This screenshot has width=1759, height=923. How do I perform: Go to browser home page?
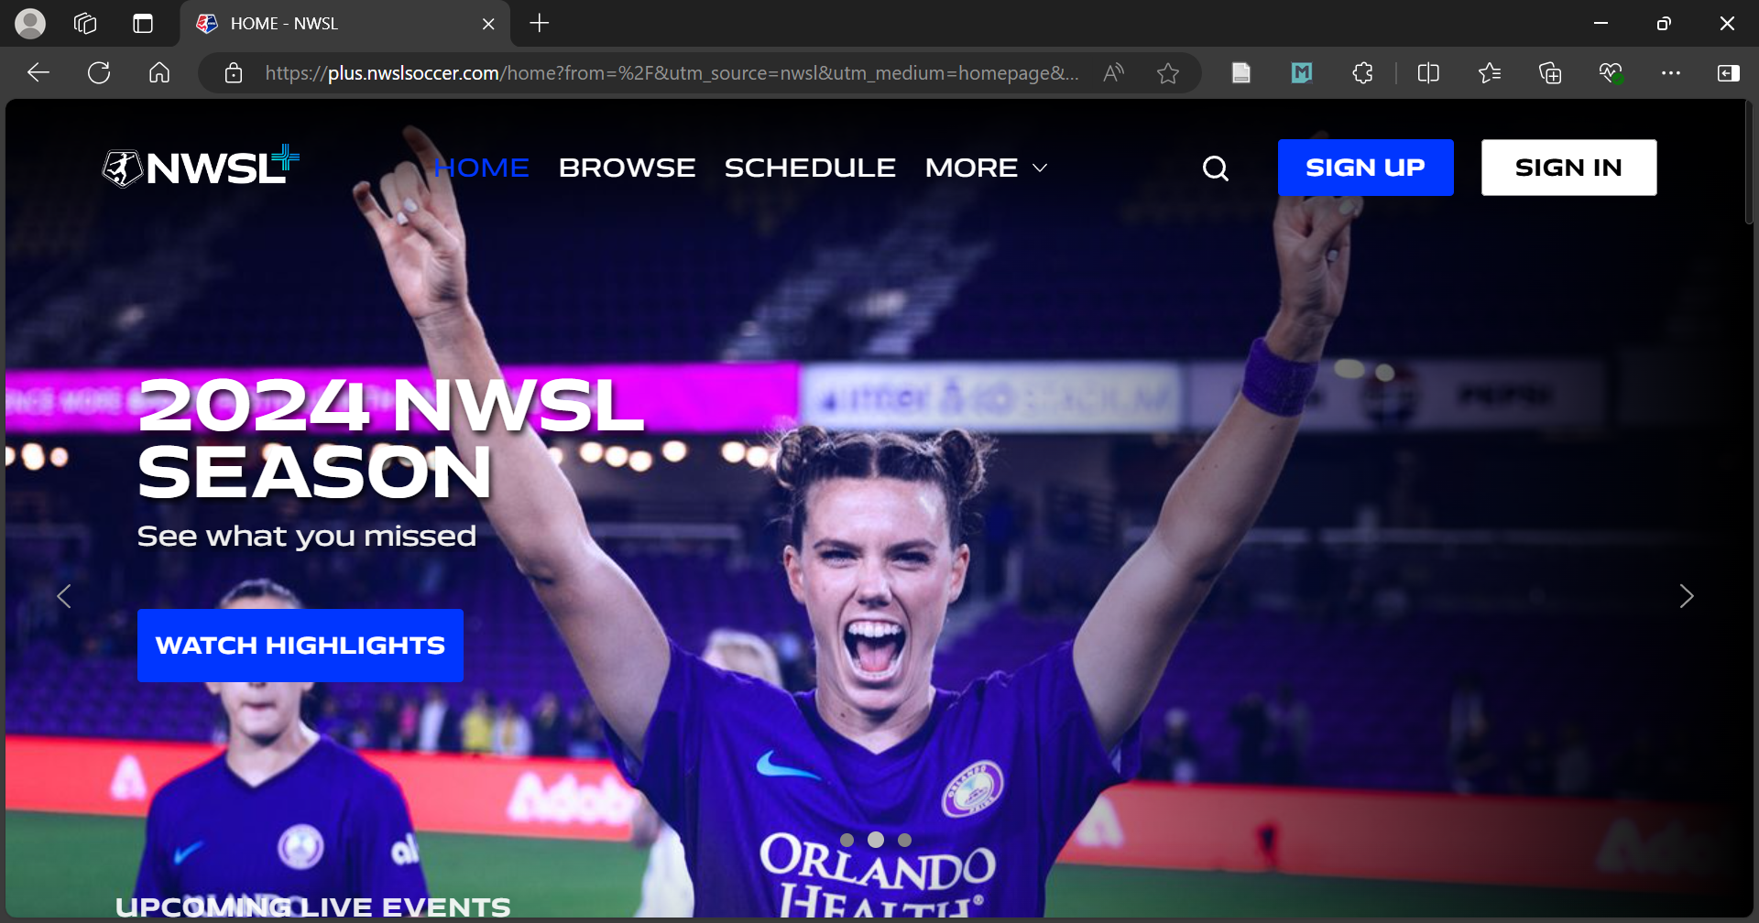coord(159,73)
